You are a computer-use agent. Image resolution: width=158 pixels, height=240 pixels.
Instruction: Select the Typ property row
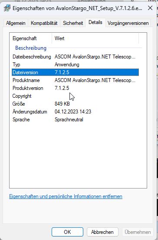coord(75,65)
